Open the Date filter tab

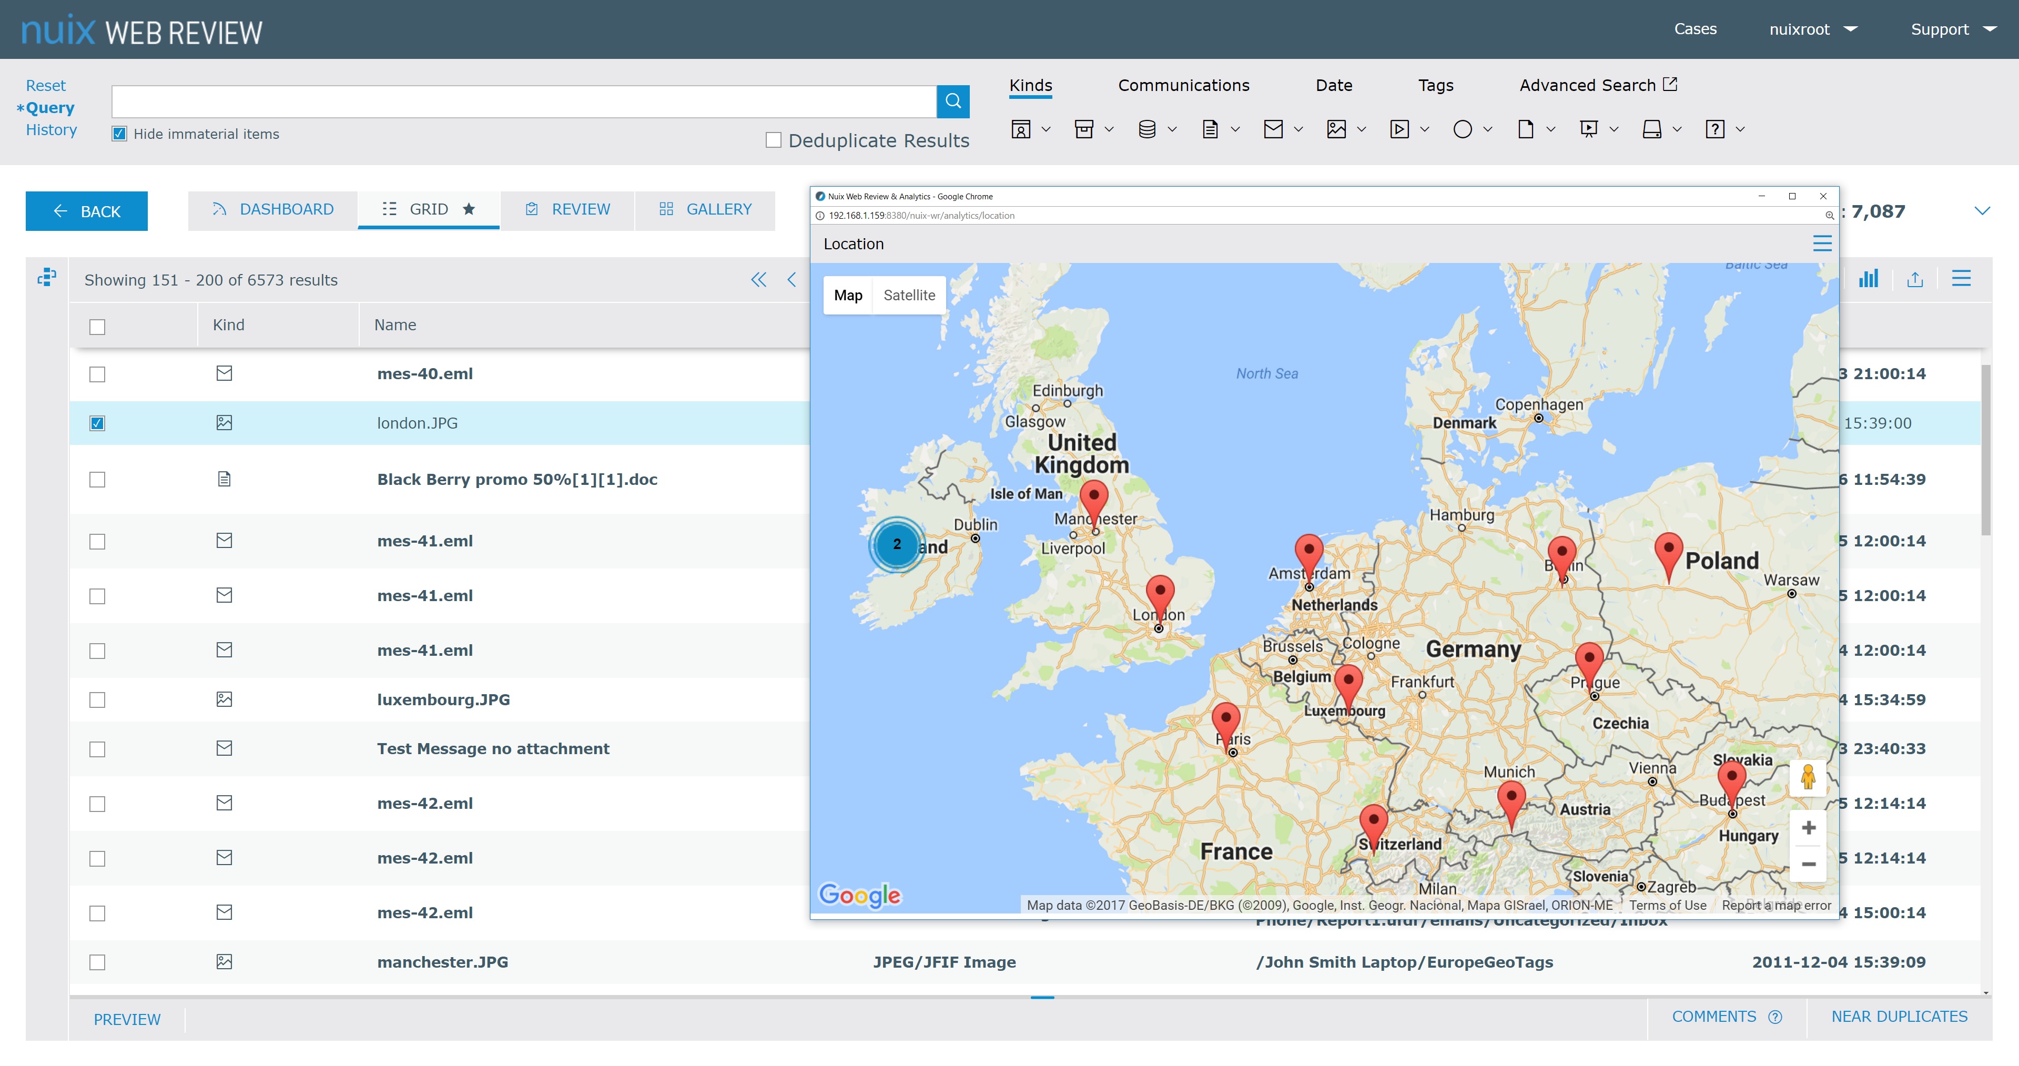click(x=1334, y=85)
